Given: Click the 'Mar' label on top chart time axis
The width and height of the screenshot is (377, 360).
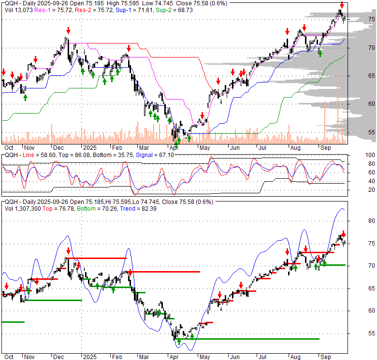Looking at the screenshot, I should 144,148.
